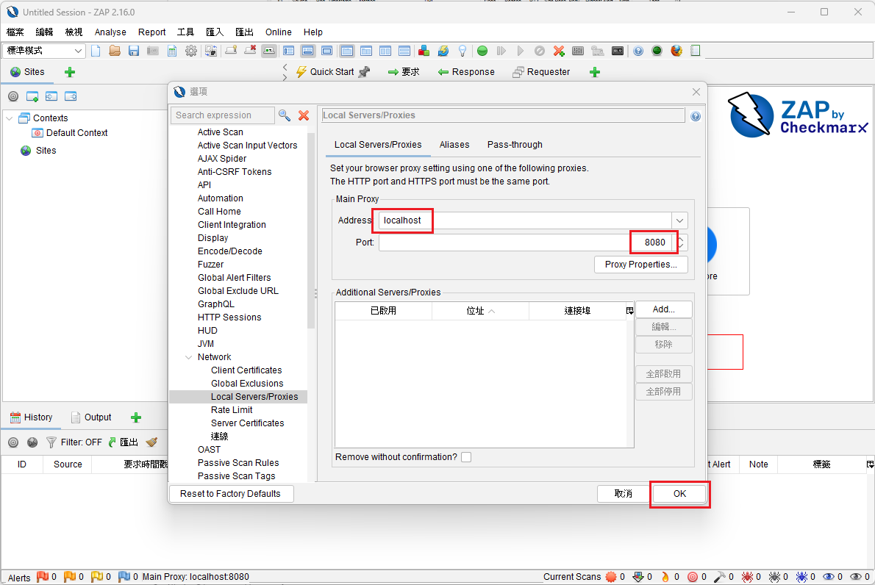The image size is (875, 585).
Task: Switch to the Aliases tab
Action: point(454,145)
